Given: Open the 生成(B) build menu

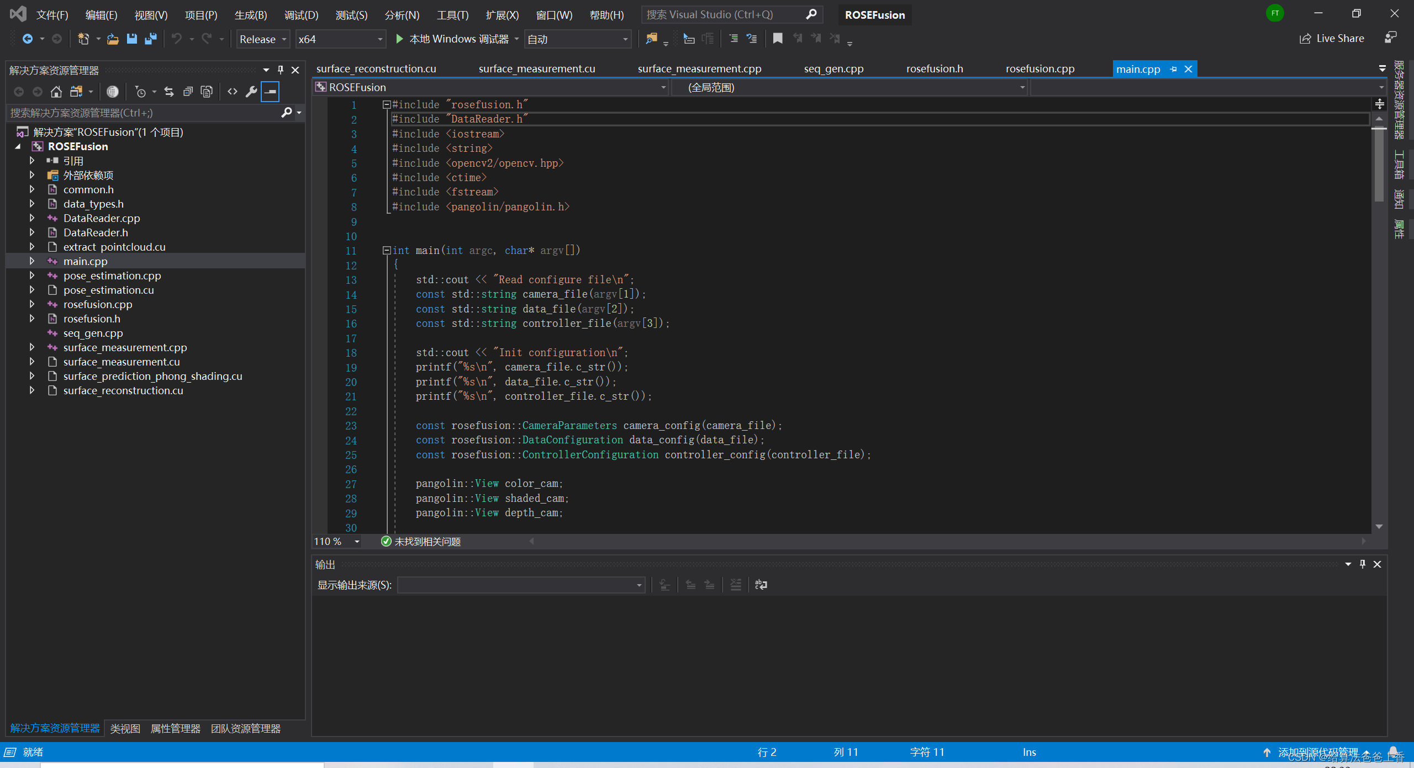Looking at the screenshot, I should point(250,15).
